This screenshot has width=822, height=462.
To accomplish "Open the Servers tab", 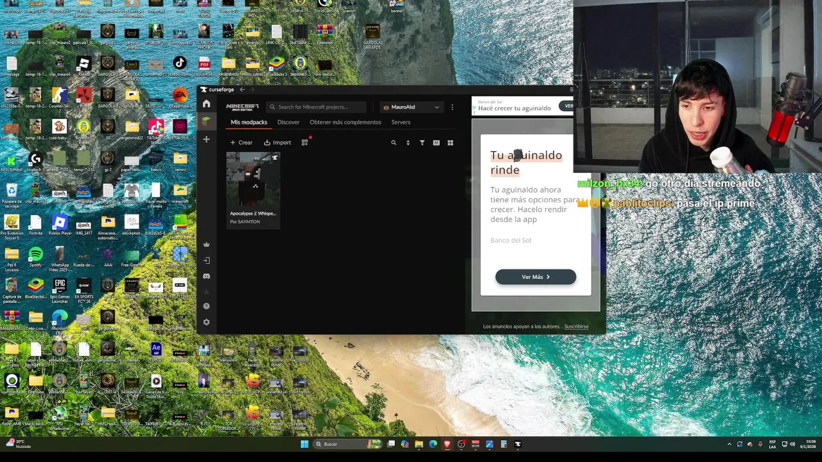I will [x=401, y=122].
